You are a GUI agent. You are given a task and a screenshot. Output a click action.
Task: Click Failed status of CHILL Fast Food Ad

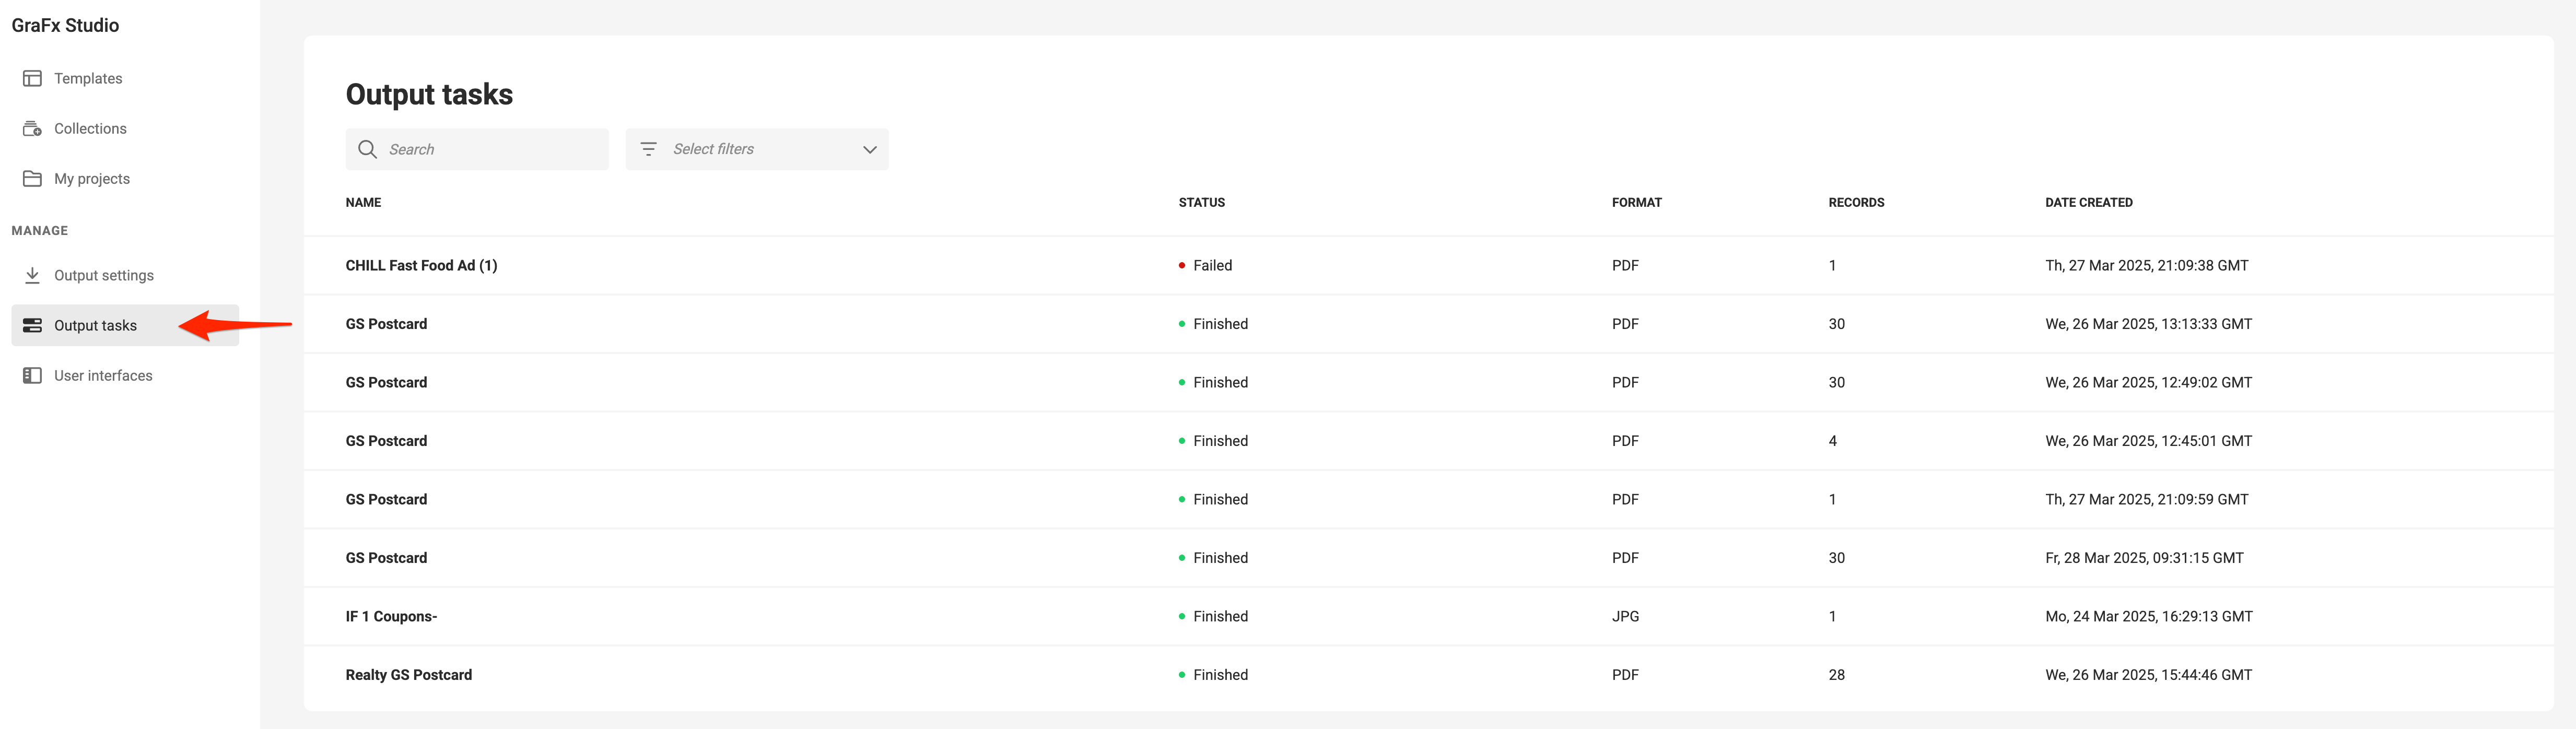click(1205, 265)
